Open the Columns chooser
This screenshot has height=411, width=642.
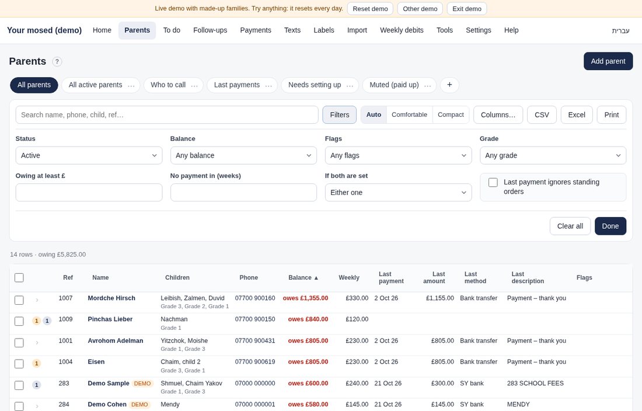[x=498, y=114]
